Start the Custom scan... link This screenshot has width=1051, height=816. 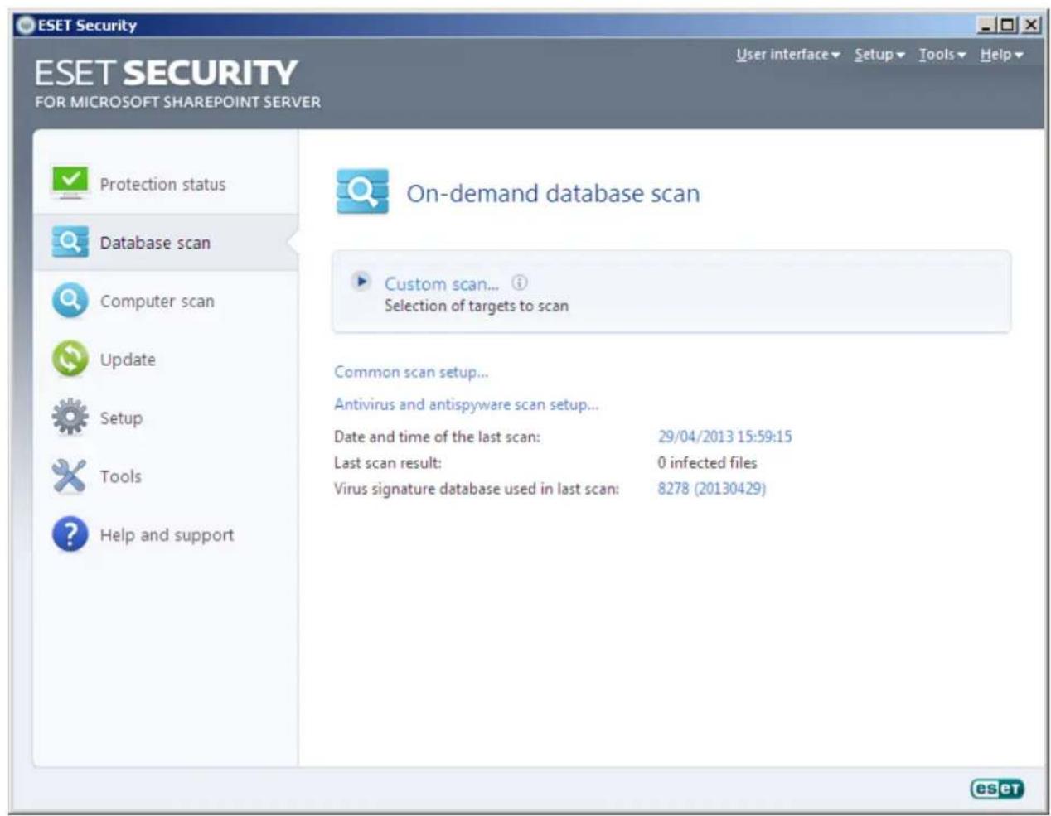442,283
